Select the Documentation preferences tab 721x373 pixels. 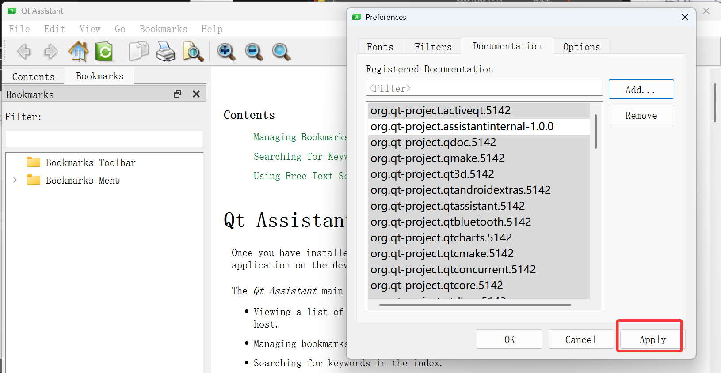(507, 46)
